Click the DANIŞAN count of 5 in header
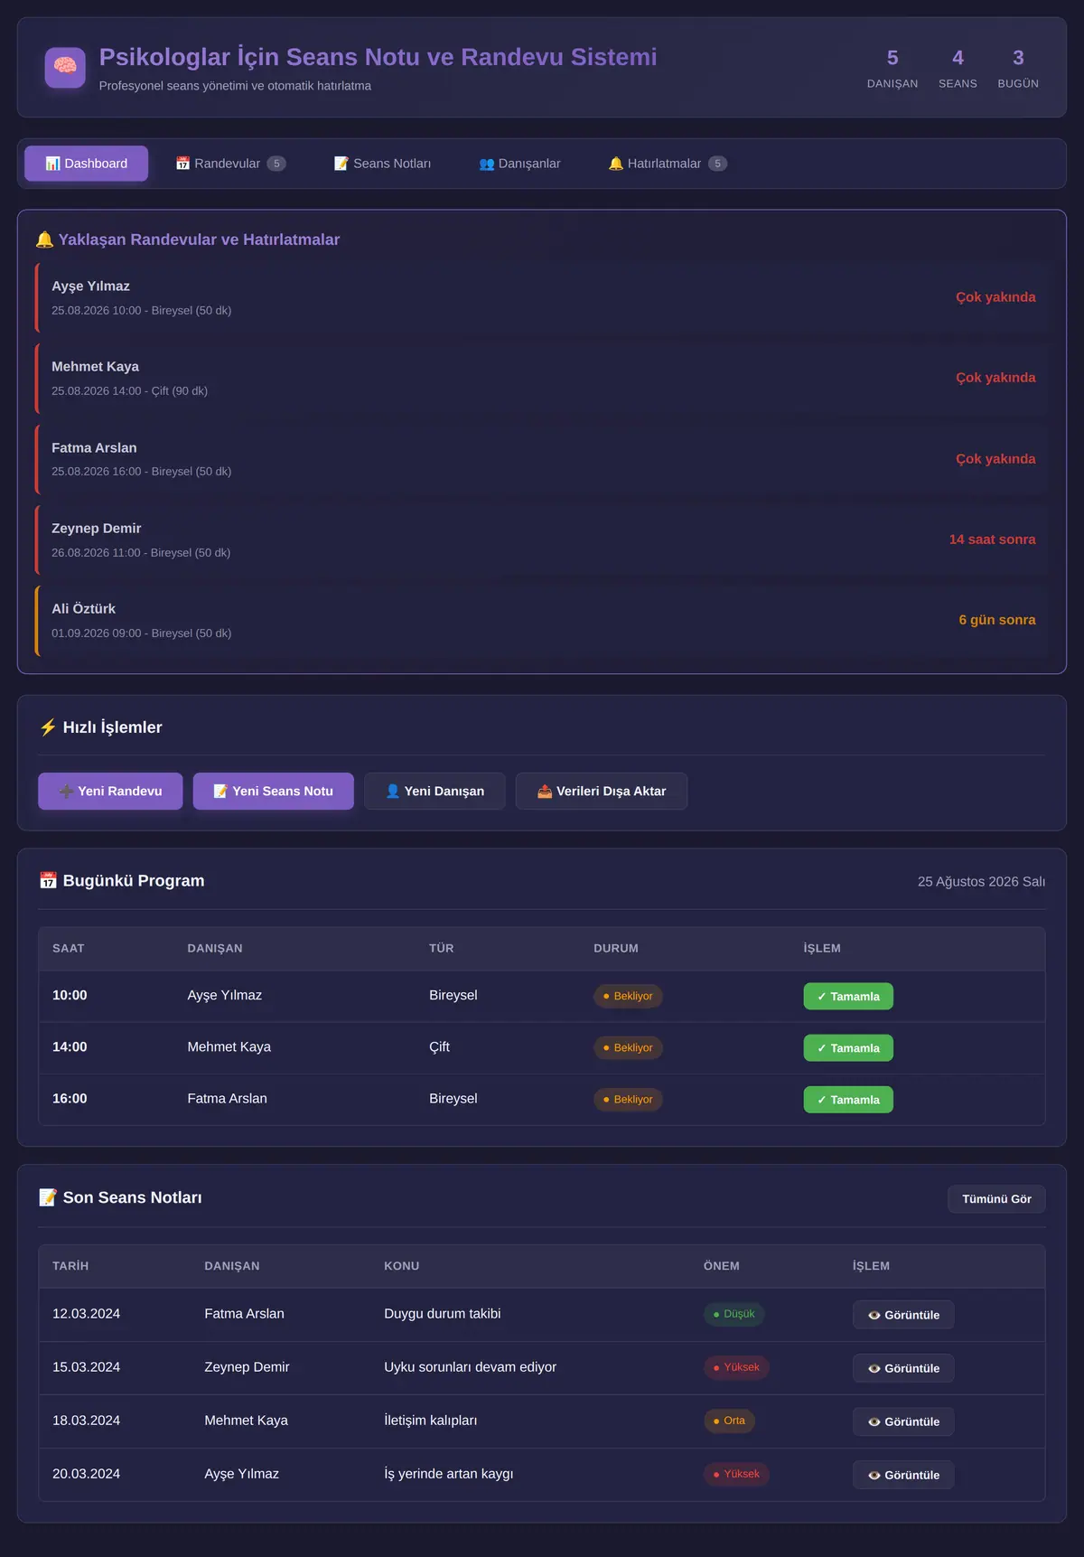Viewport: 1084px width, 1557px height. pos(892,58)
